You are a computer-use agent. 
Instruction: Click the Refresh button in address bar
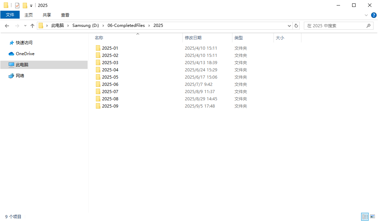(296, 26)
